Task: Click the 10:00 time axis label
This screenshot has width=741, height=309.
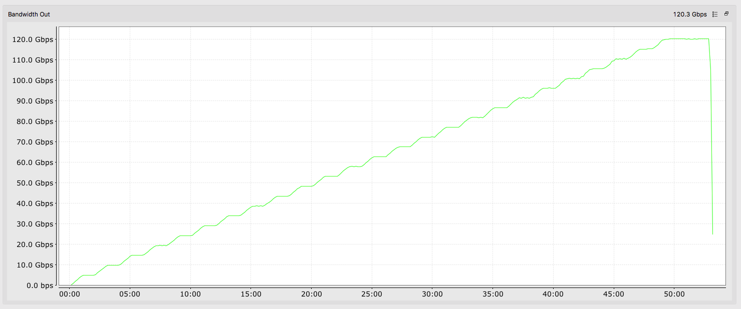Action: coord(190,294)
